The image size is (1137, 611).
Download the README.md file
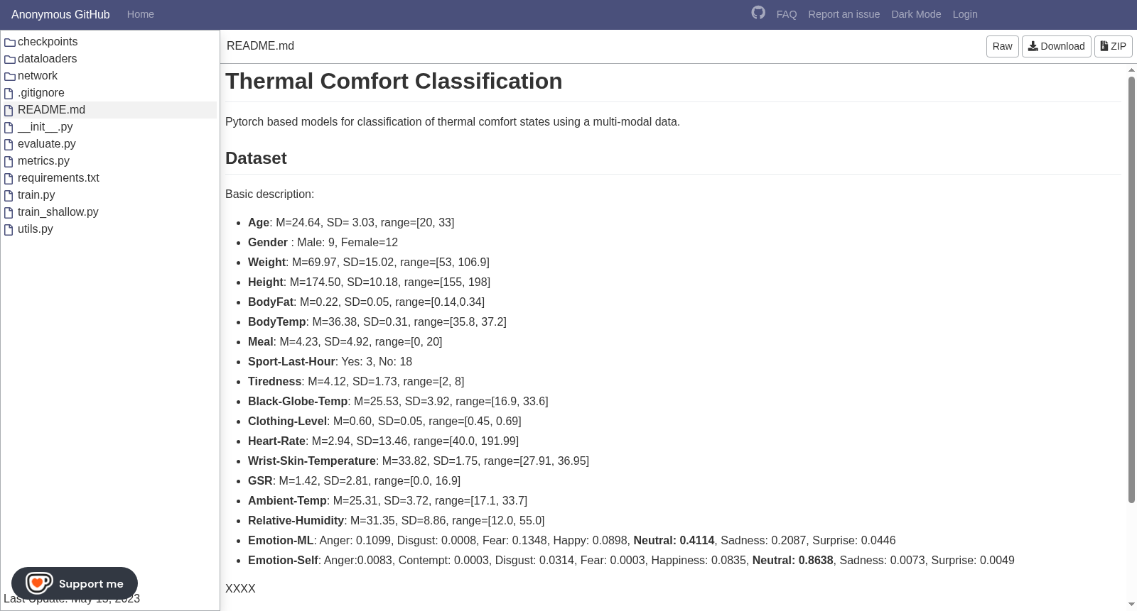point(1056,46)
